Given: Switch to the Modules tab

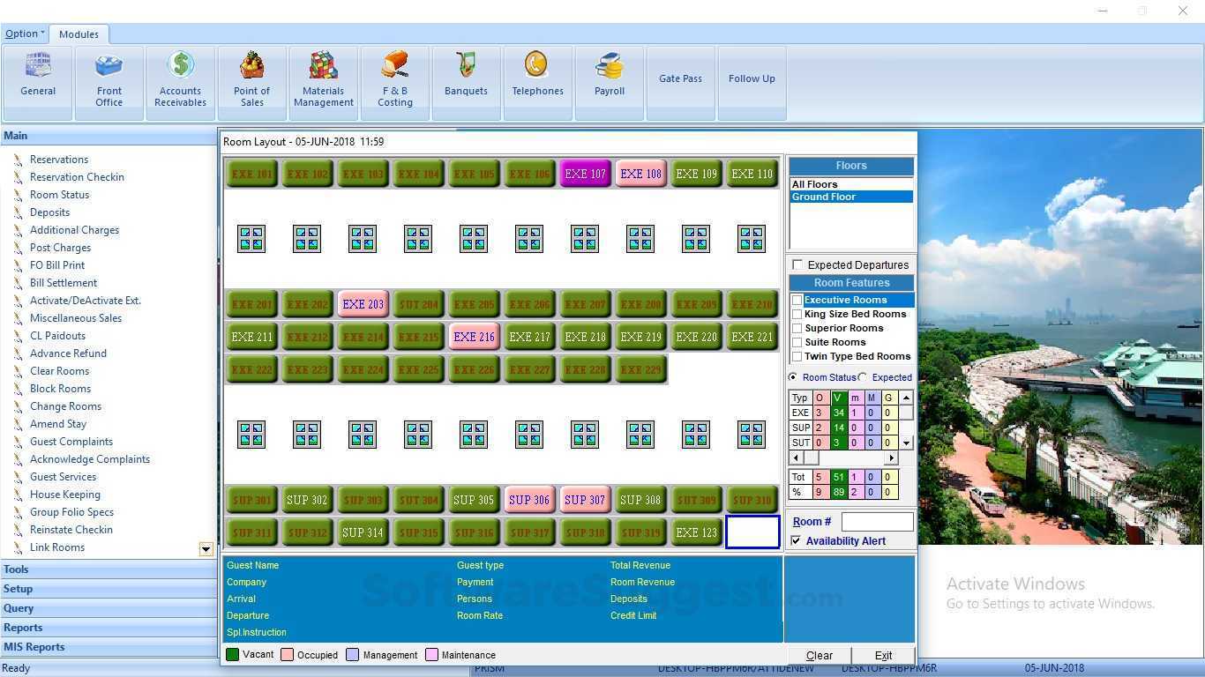Looking at the screenshot, I should click(79, 33).
